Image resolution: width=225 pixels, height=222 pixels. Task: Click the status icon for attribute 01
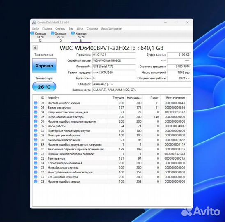coord(36,103)
